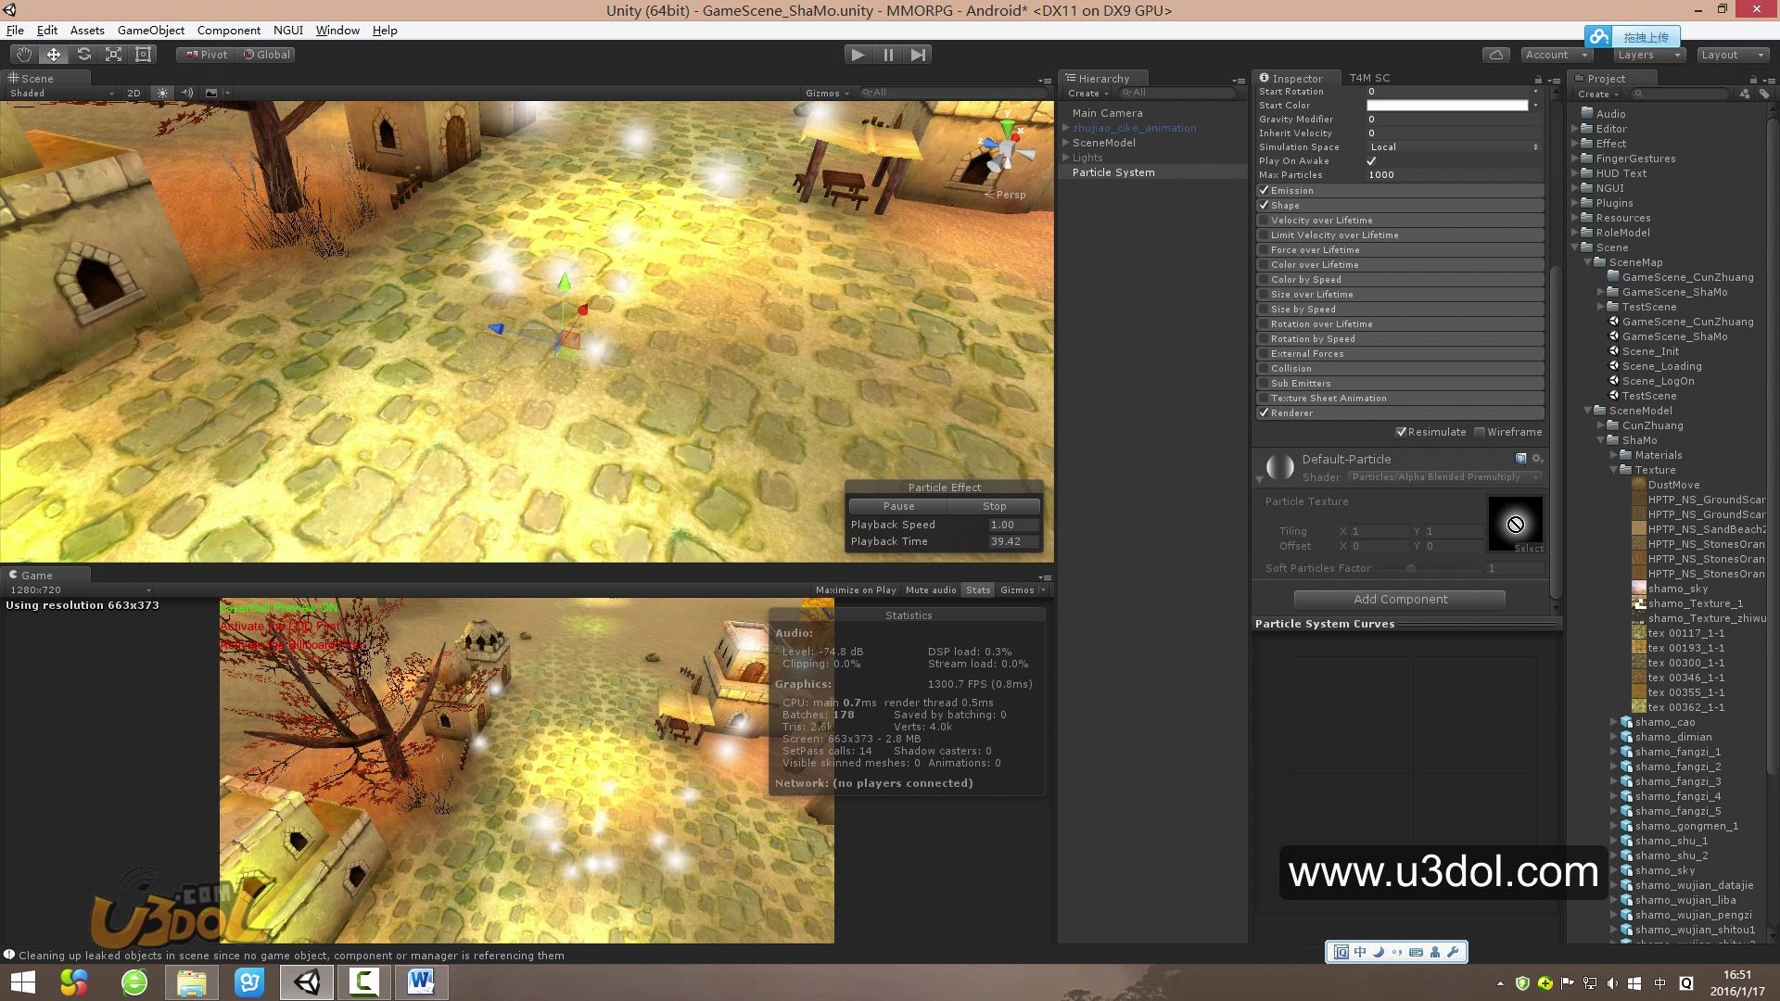Select the Rotate tool
1780x1001 pixels.
pos(83,55)
